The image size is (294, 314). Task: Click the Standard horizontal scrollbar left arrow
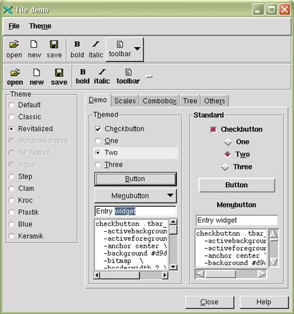point(200,274)
